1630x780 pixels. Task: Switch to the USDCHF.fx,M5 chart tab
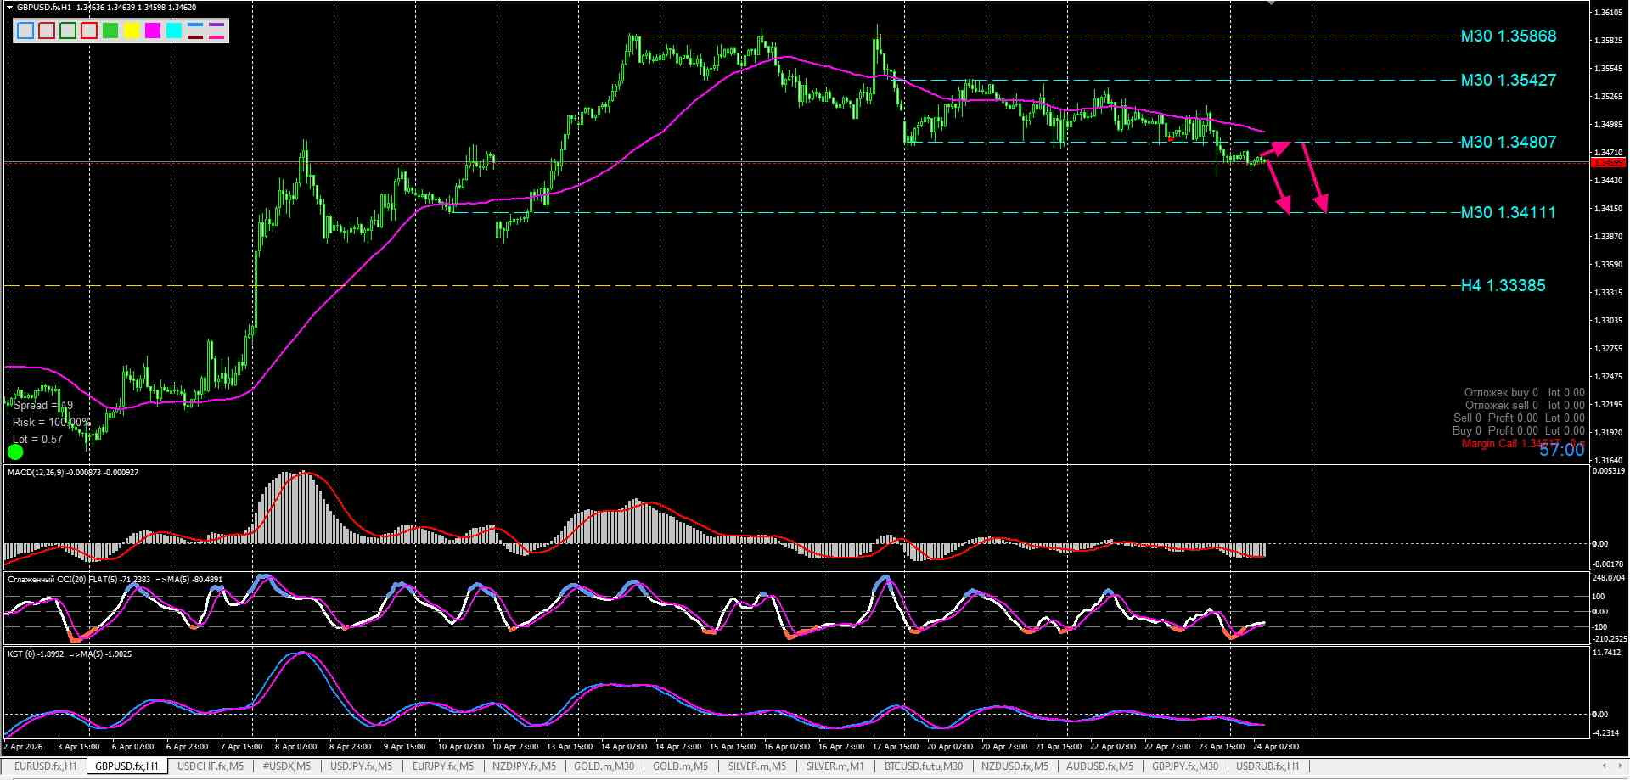[211, 766]
